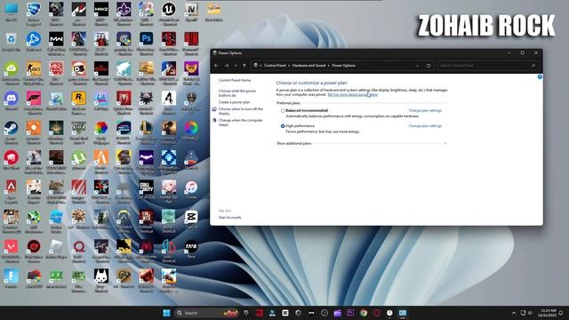The height and width of the screenshot is (320, 569).
Task: Show hidden system tray icons
Action: (514, 313)
